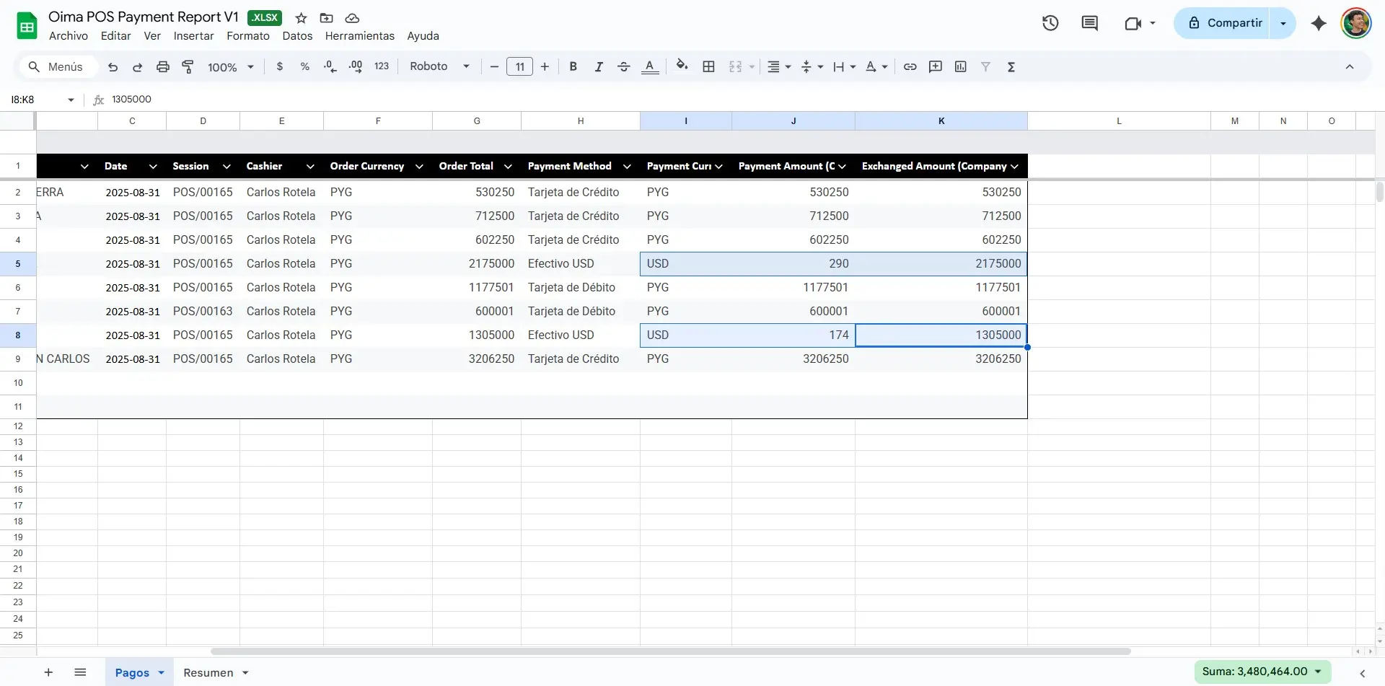Move document to folder icon
Screen dimensions: 1385x686
[326, 18]
